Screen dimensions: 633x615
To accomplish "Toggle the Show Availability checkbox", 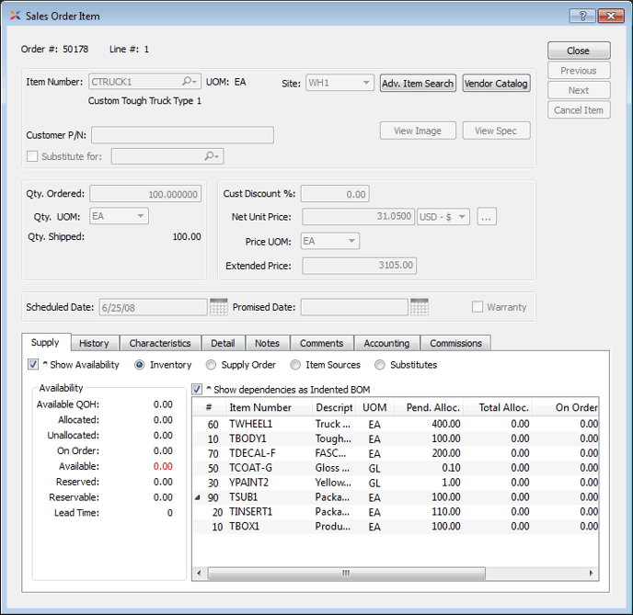I will click(x=34, y=365).
